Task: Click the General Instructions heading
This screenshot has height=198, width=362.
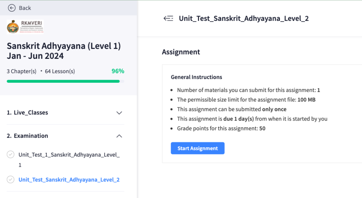Action: (x=197, y=77)
